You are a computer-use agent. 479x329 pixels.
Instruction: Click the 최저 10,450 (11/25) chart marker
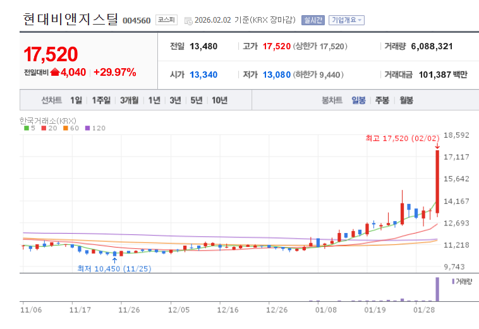coord(114,268)
